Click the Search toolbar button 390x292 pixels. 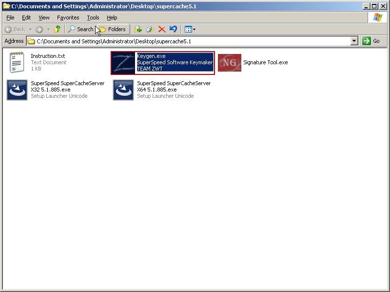[x=80, y=29]
